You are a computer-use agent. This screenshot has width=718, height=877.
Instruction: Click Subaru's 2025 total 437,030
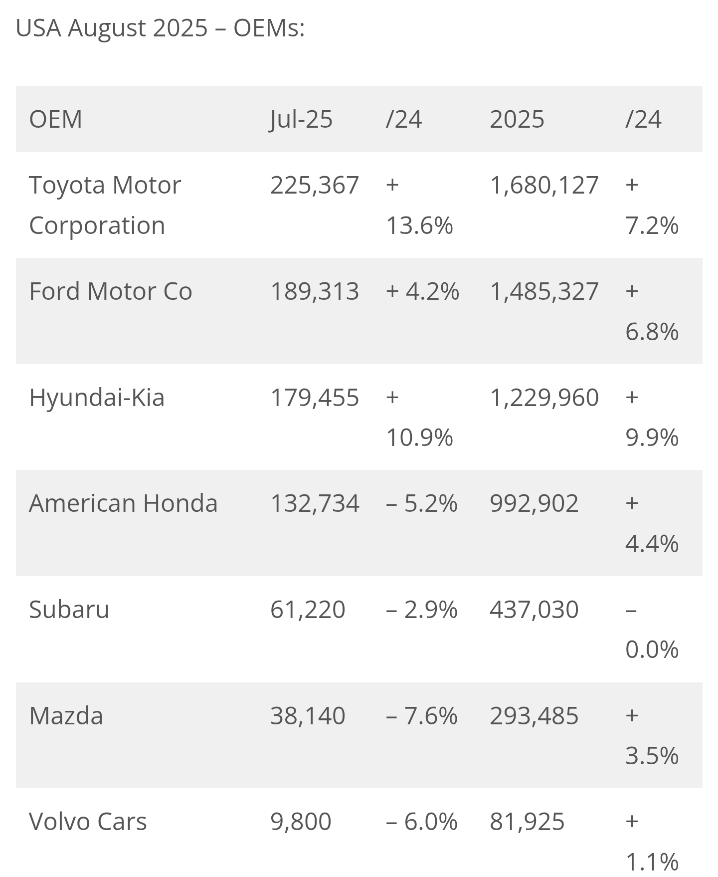click(x=534, y=610)
